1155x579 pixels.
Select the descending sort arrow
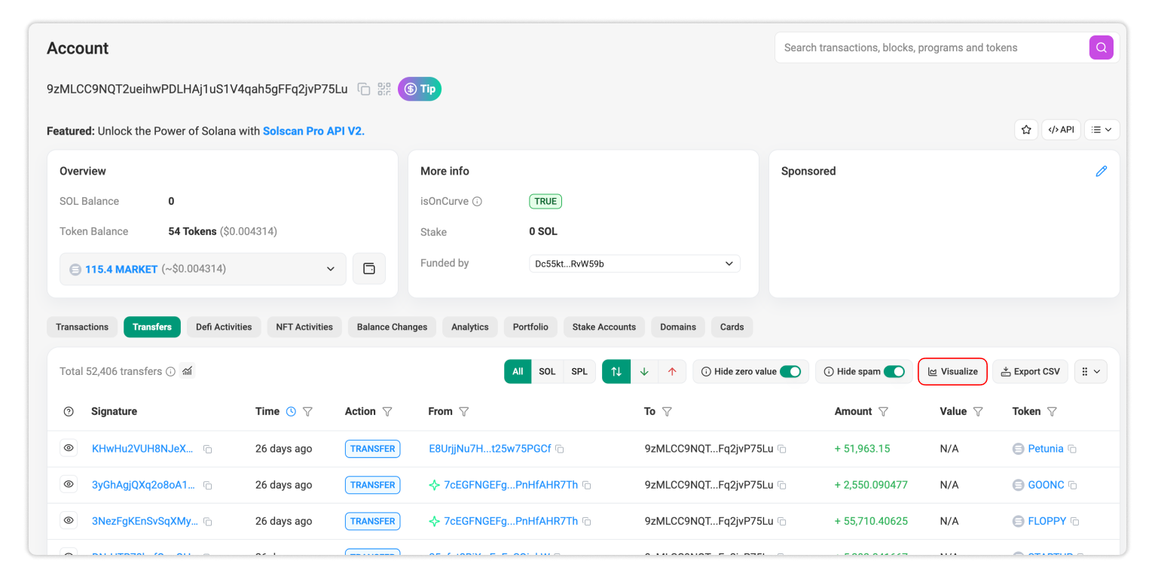(644, 370)
